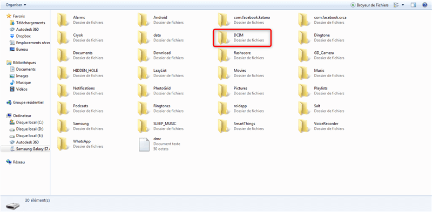
Task: Select the Playlists folder icon
Action: coord(304,91)
